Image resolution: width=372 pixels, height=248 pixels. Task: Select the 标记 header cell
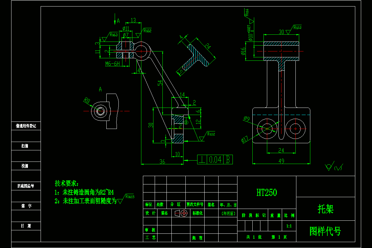click(x=149, y=205)
